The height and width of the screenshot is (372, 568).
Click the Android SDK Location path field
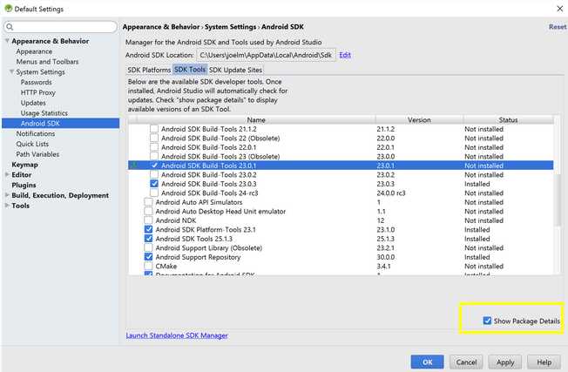coord(266,55)
